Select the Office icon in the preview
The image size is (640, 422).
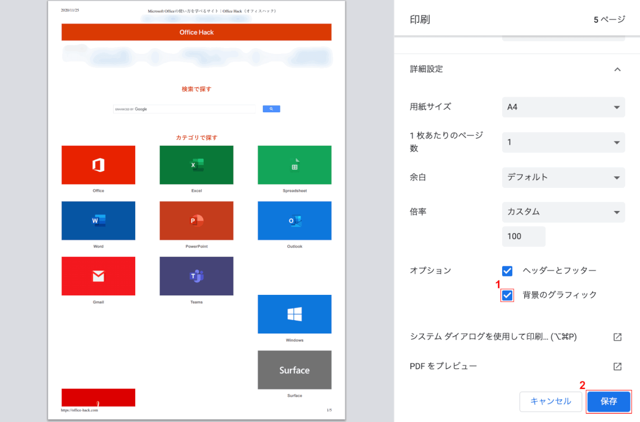(98, 165)
